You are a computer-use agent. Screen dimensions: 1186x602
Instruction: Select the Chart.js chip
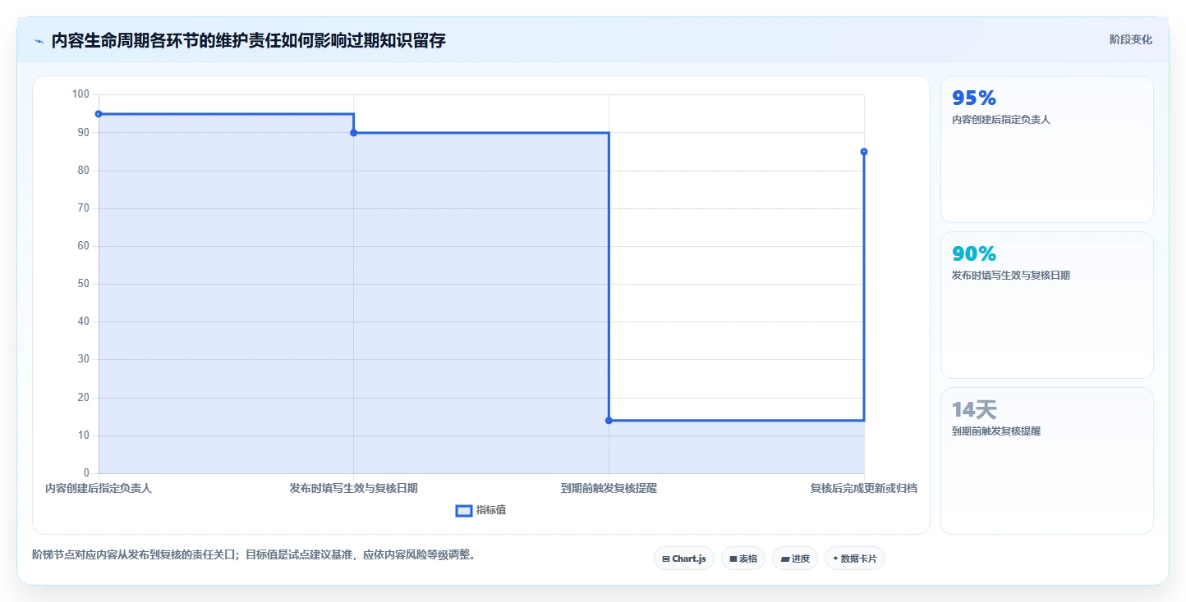684,559
